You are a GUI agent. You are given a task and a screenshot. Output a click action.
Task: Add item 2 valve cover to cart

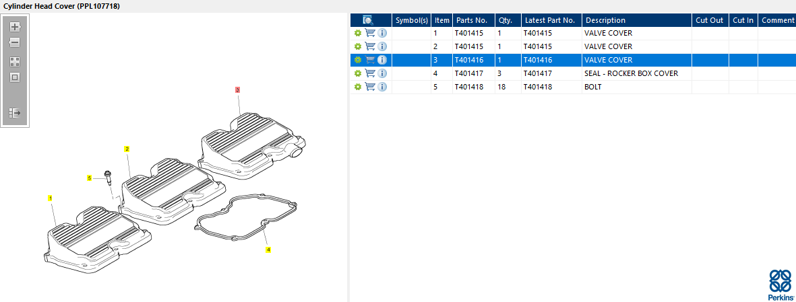[x=370, y=46]
